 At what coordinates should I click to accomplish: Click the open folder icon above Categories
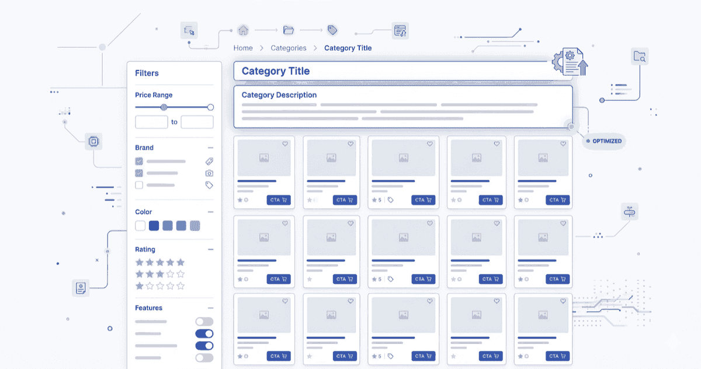(288, 30)
